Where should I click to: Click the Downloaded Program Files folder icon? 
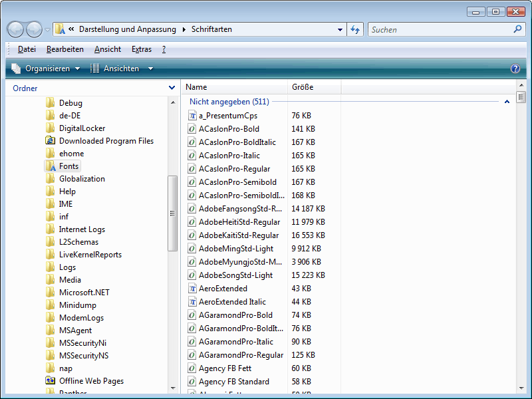[x=50, y=141]
